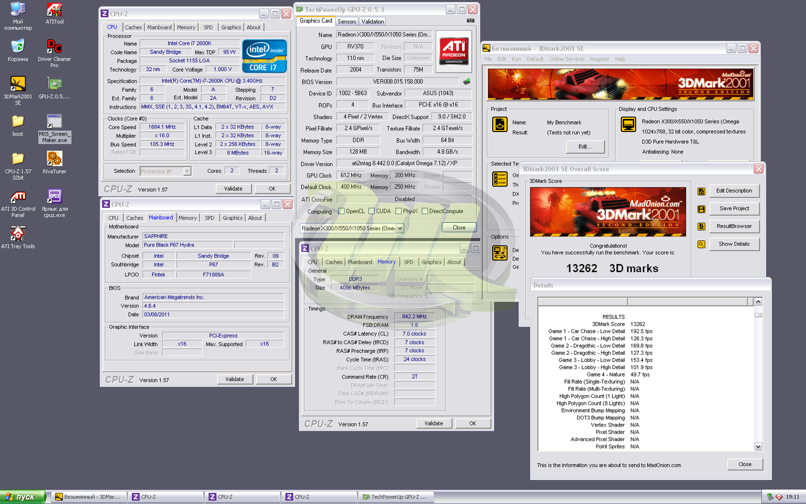Click the 3DMark Project section icon
This screenshot has width=806, height=504.
click(x=500, y=124)
